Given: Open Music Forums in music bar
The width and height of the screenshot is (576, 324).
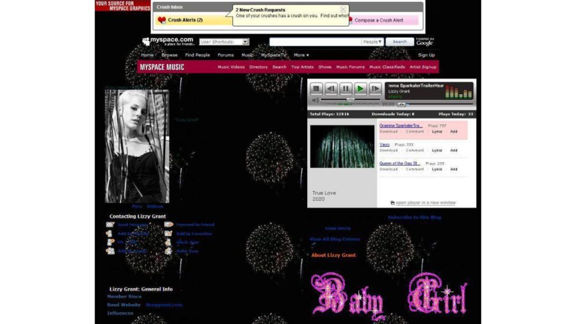Looking at the screenshot, I should [351, 67].
